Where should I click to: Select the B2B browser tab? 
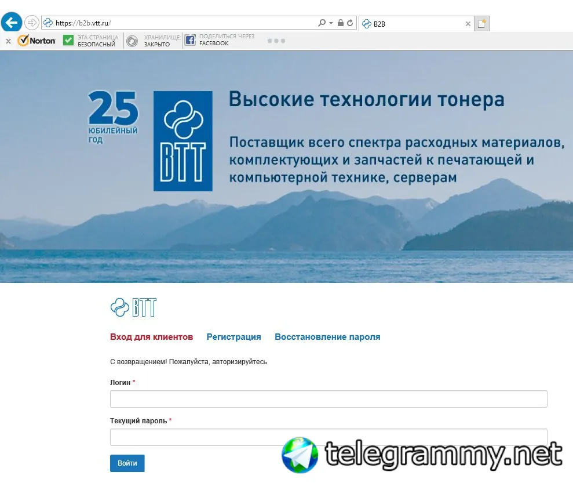[x=417, y=24]
